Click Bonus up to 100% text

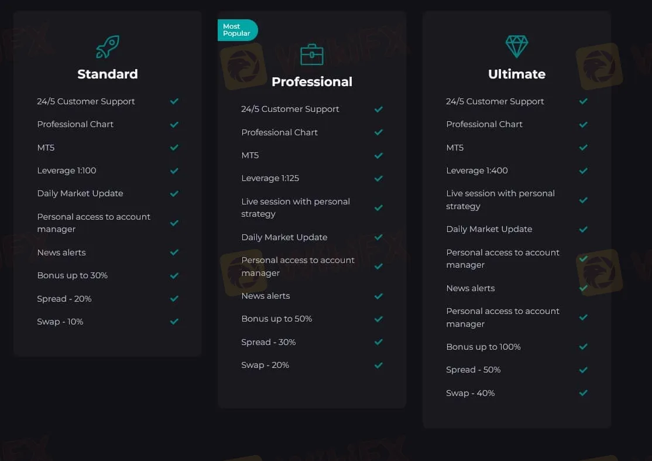pos(483,347)
